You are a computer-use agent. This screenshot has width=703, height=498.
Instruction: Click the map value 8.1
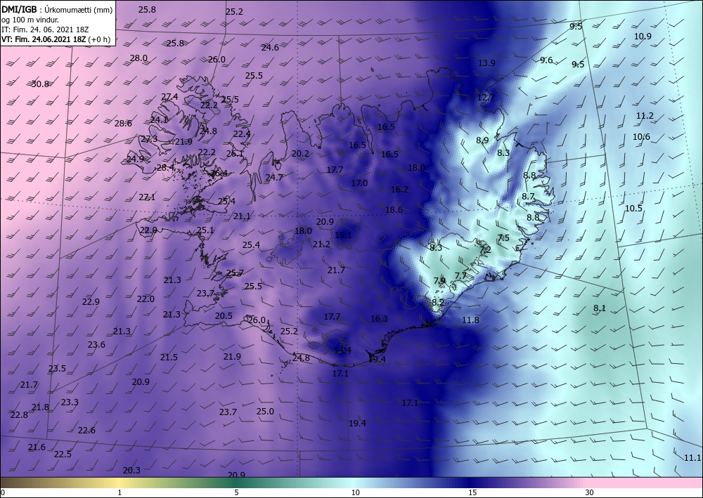click(600, 308)
